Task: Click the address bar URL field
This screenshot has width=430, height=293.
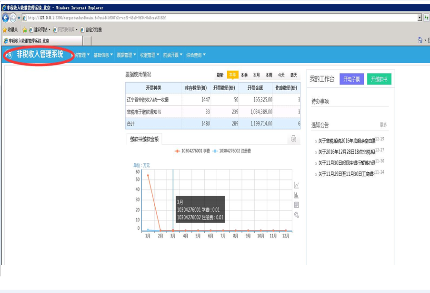Action: [220, 18]
